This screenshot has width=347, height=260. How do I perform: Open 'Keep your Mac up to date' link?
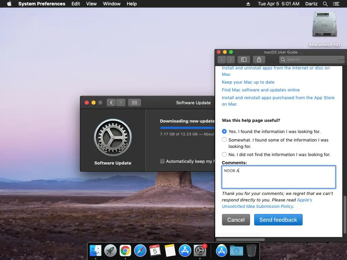(248, 82)
